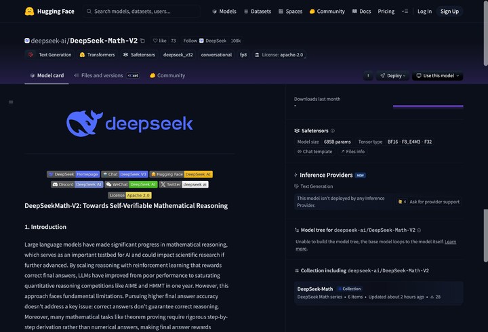Click the License apache-2.0 tag
This screenshot has height=332, width=488.
point(279,55)
